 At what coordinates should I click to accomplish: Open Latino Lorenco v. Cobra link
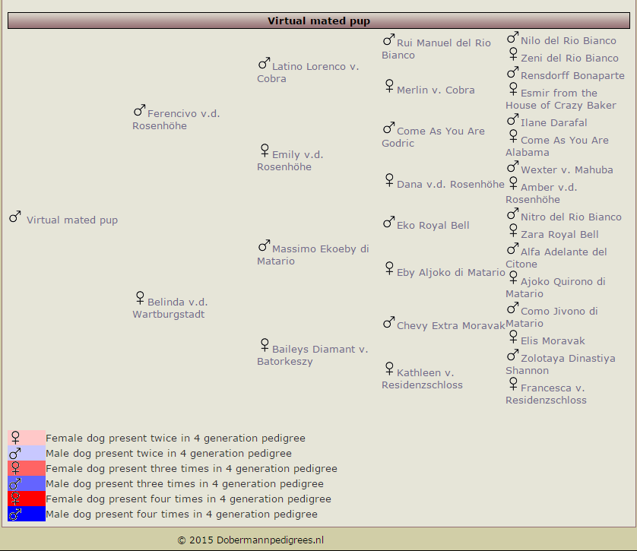click(x=308, y=72)
